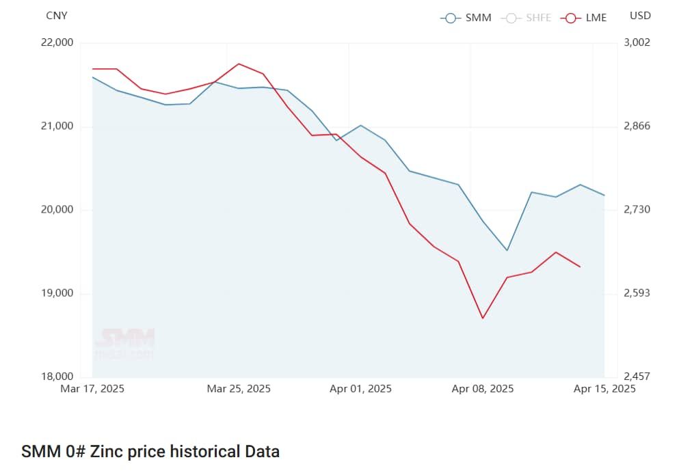Click the Mar 25, 2025 date label
The image size is (692, 475).
tap(239, 389)
